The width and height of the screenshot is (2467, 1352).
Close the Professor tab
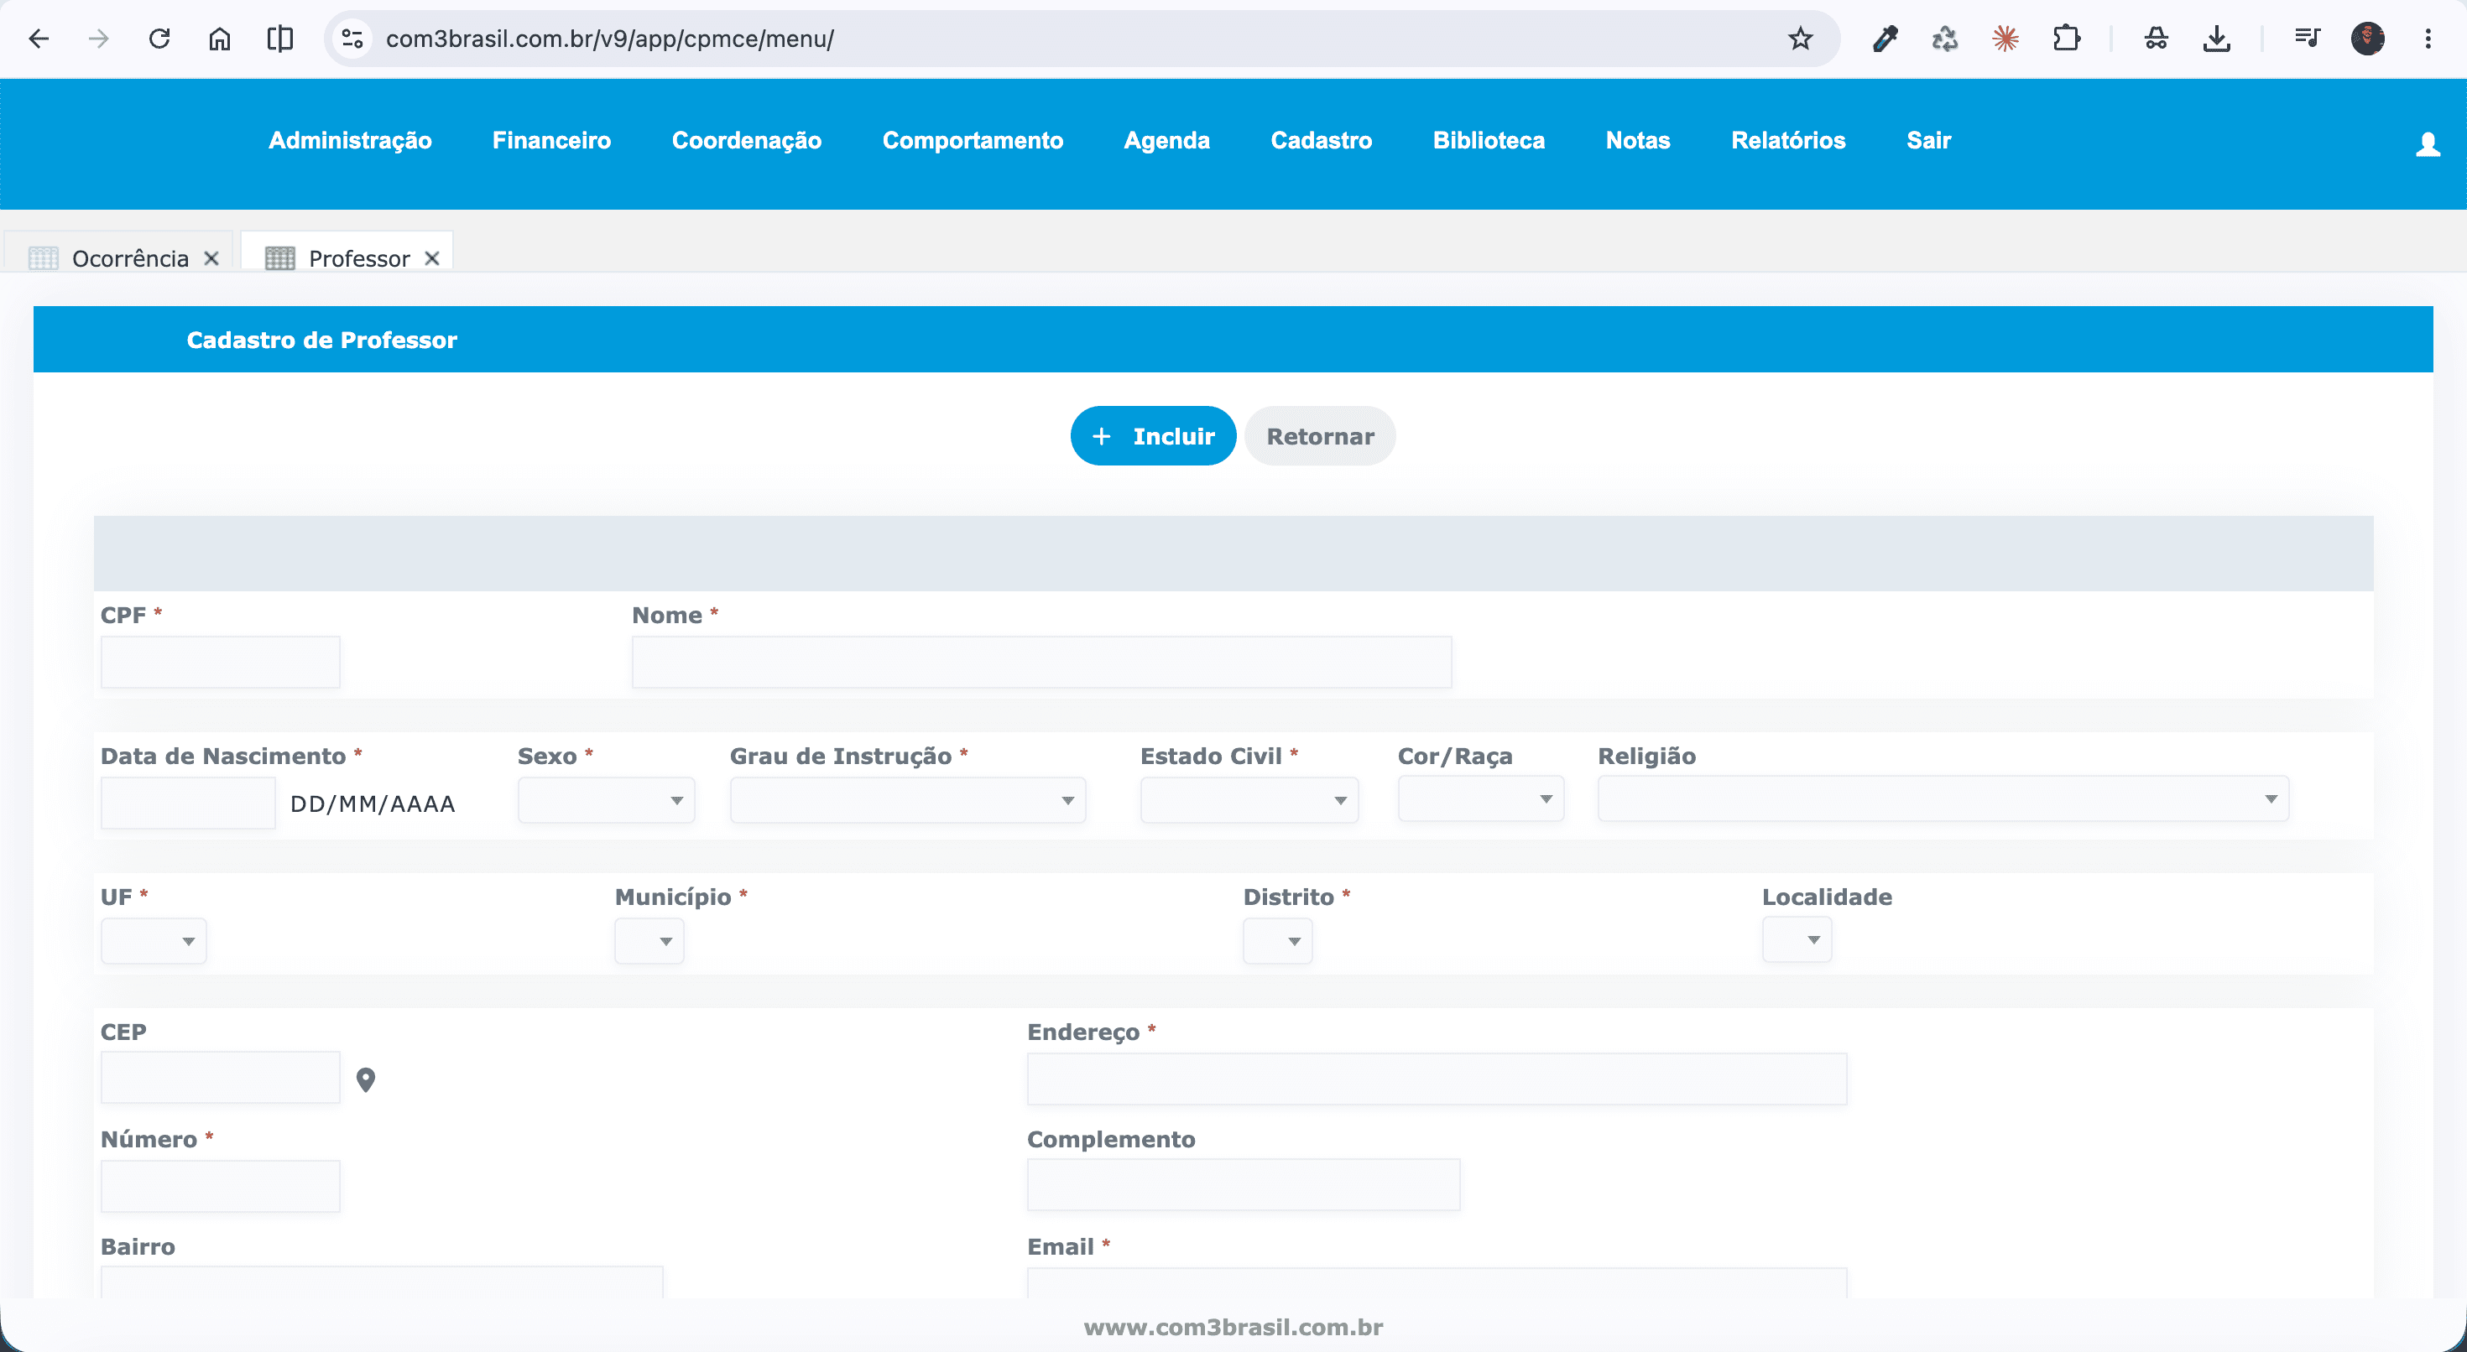(x=432, y=258)
